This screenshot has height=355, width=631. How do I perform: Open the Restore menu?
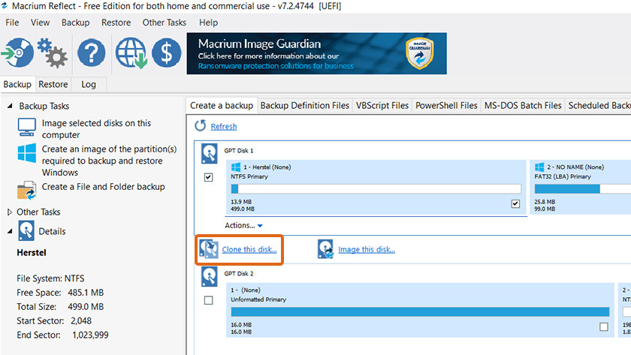116,23
